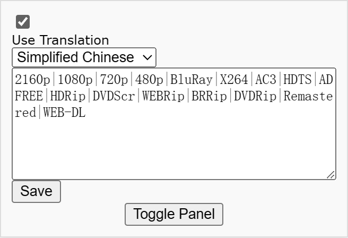Open the Simplified Chinese language dropdown

point(84,57)
